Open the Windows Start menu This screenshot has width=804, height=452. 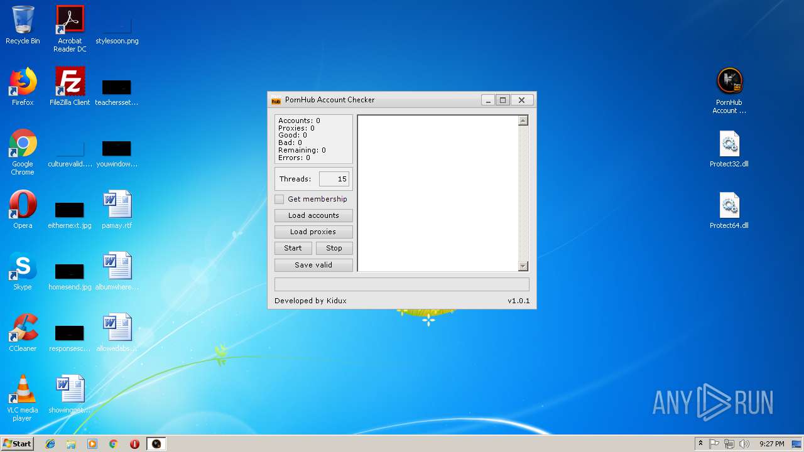click(17, 444)
